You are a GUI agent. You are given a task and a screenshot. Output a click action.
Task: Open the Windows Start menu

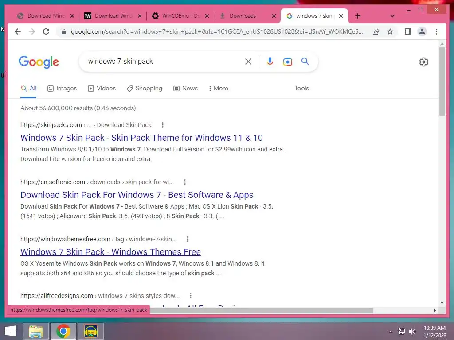click(x=11, y=331)
